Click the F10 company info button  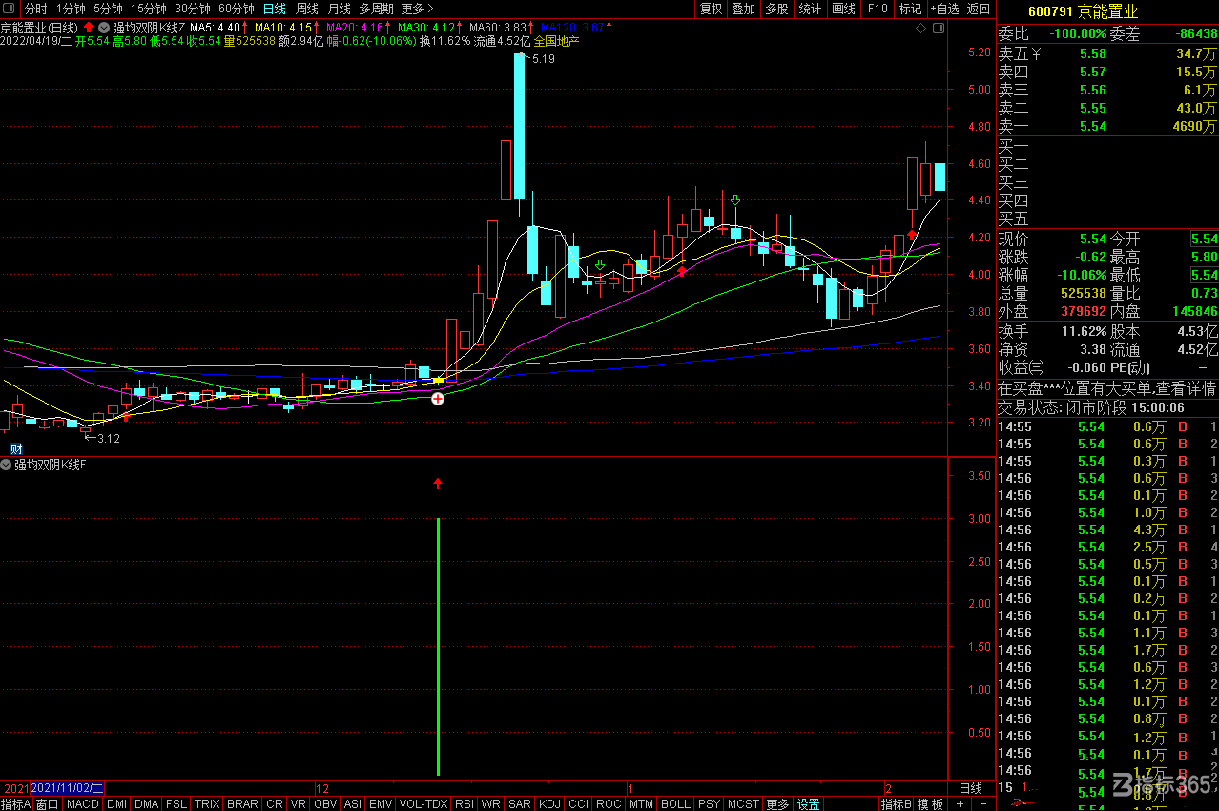878,9
